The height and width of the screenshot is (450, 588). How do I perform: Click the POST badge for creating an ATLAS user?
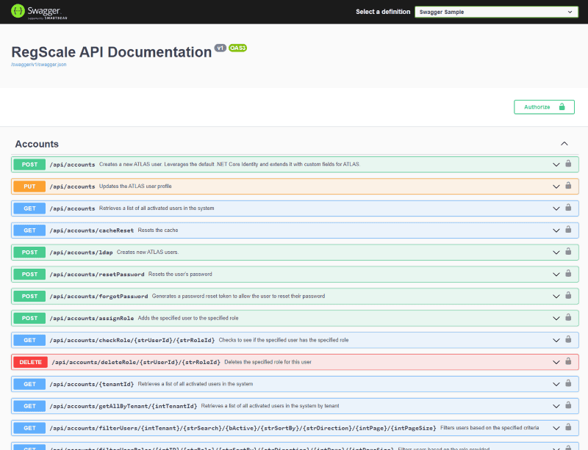[x=29, y=164]
